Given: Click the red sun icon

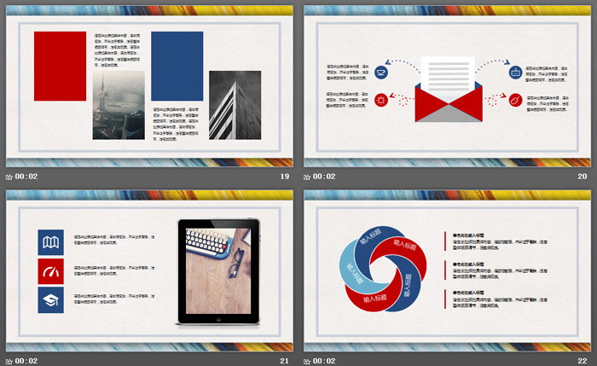Looking at the screenshot, I should pyautogui.click(x=381, y=101).
